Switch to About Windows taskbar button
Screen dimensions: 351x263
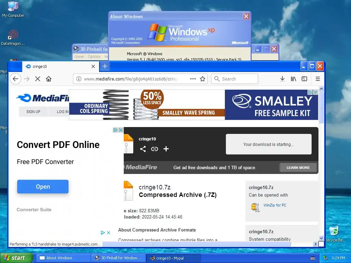coord(63,258)
